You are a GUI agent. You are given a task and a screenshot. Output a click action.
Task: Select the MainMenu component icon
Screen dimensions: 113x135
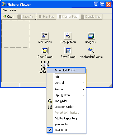point(45,36)
